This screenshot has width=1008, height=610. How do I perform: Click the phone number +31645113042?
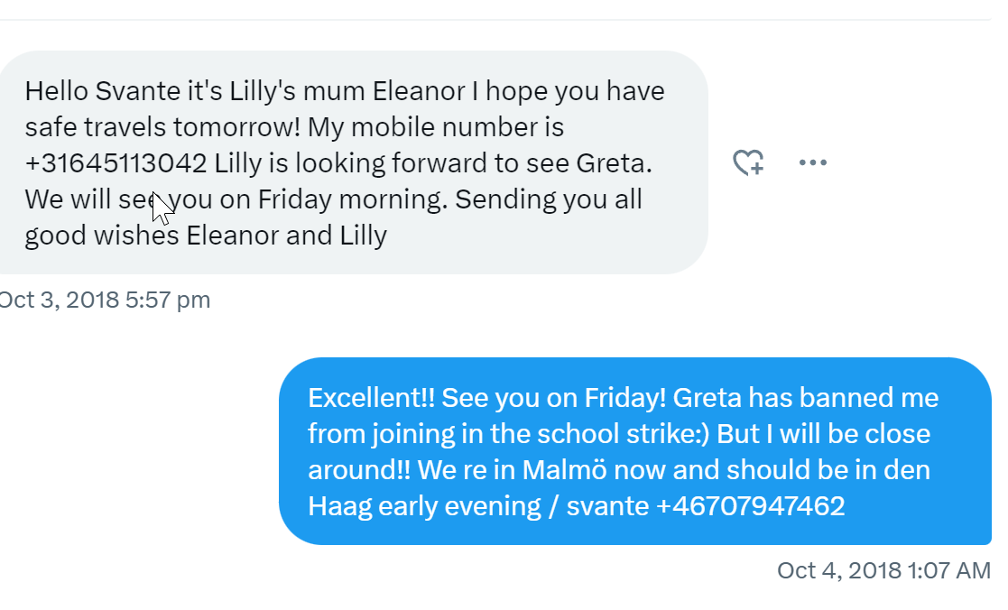point(116,163)
